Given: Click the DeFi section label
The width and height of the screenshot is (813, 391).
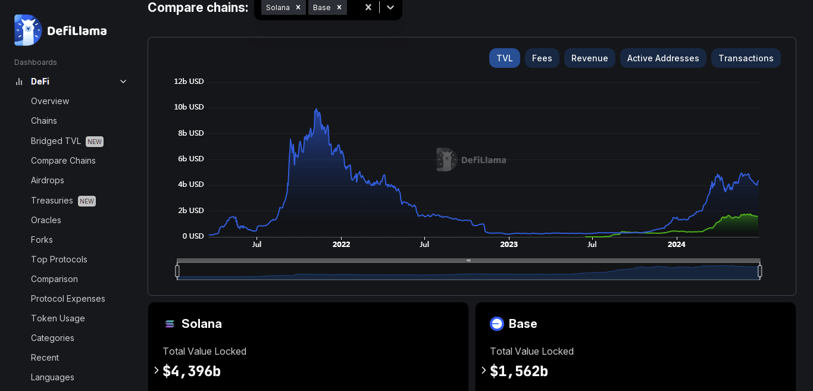Looking at the screenshot, I should click(40, 82).
